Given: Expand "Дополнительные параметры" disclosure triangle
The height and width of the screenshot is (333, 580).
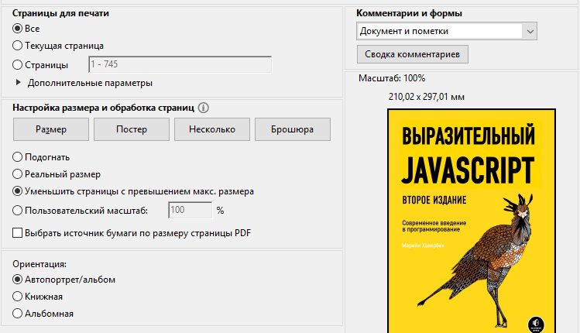Looking at the screenshot, I should click(x=18, y=83).
